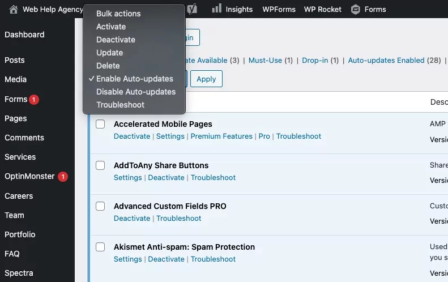
Task: Open Premium Features link for AMP
Action: coord(221,136)
